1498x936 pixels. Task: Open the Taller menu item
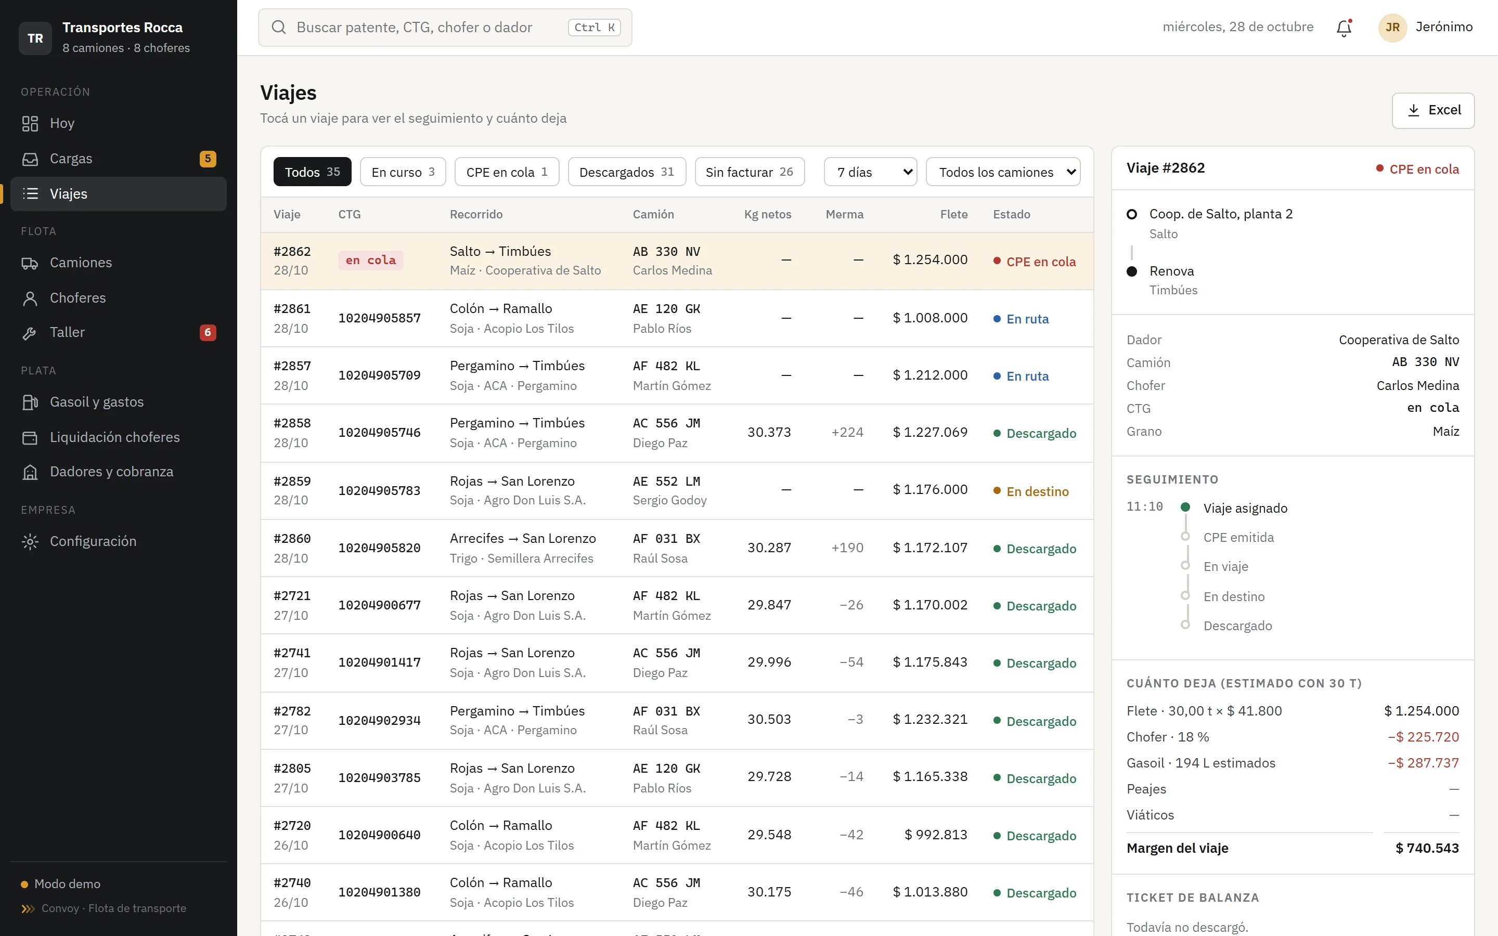coord(118,332)
